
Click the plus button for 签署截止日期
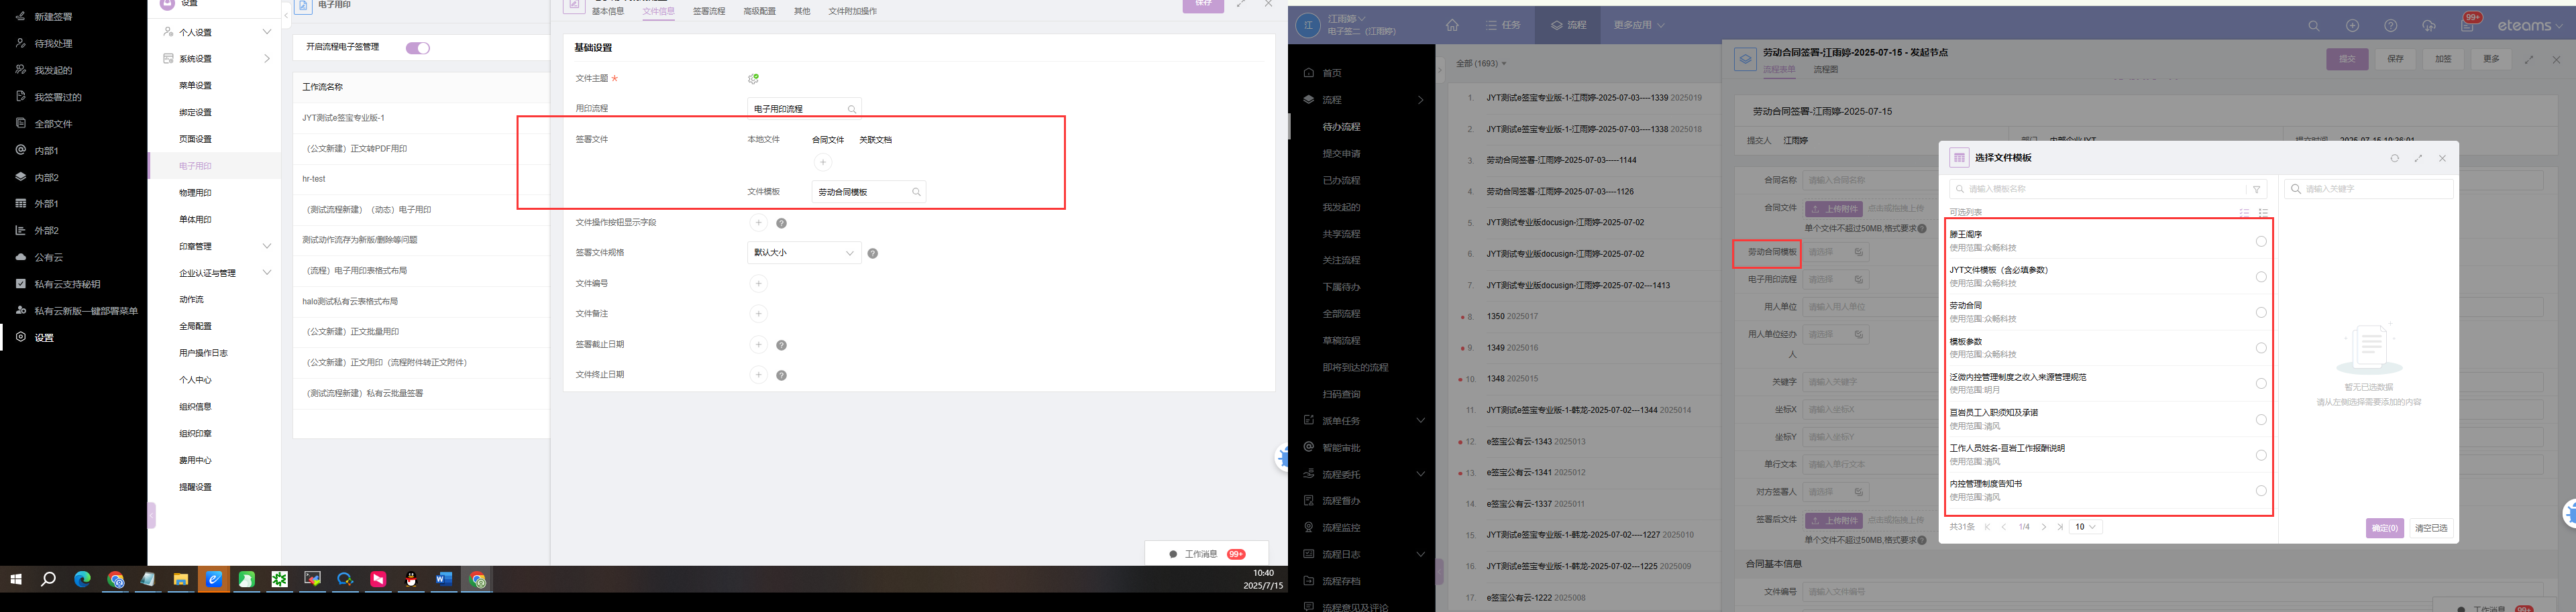point(759,345)
